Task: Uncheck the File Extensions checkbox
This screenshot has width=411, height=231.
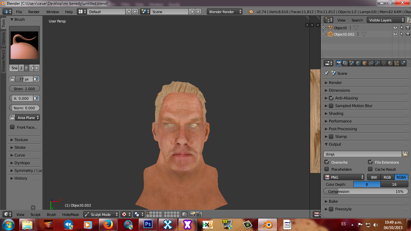Action: pyautogui.click(x=370, y=162)
